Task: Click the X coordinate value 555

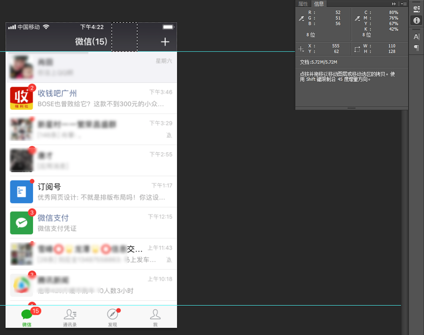Action: point(336,46)
